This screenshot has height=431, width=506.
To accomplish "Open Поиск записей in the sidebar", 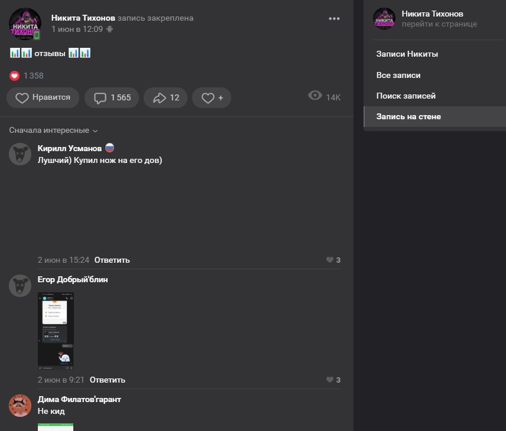I will pos(406,96).
